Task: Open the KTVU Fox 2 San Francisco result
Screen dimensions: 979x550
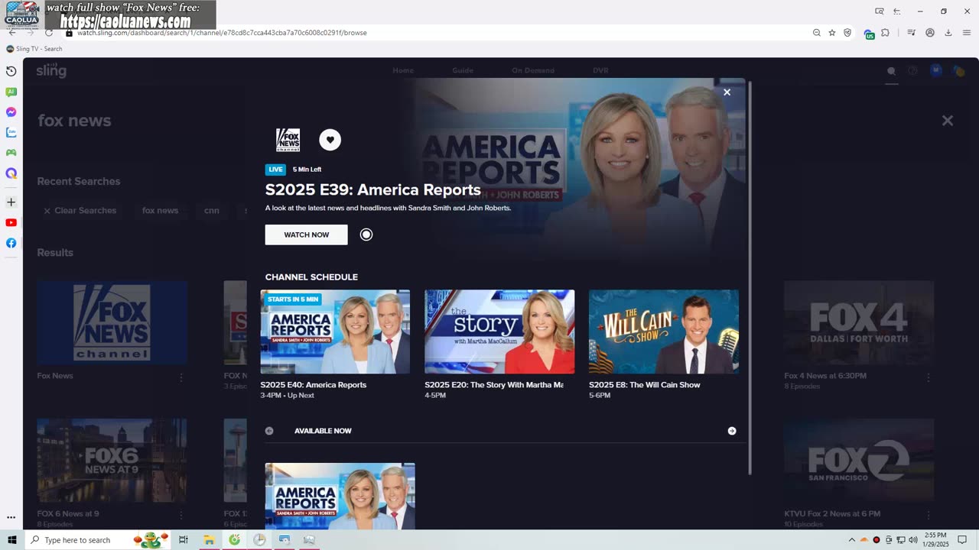Action: click(x=859, y=460)
